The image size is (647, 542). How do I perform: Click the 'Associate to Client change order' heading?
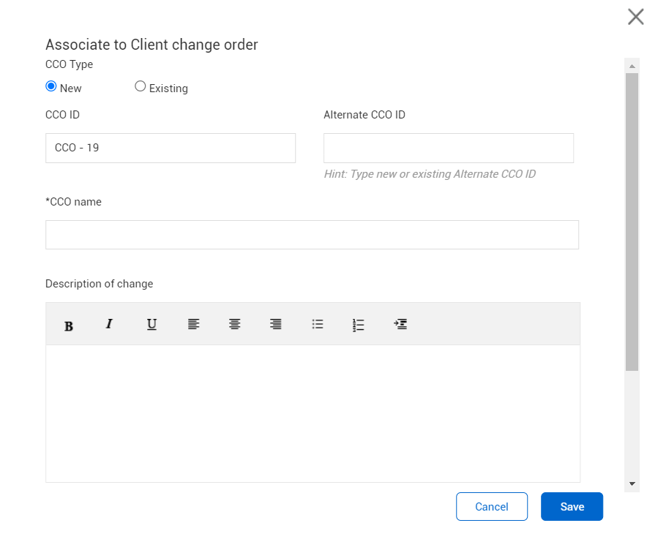tap(152, 45)
